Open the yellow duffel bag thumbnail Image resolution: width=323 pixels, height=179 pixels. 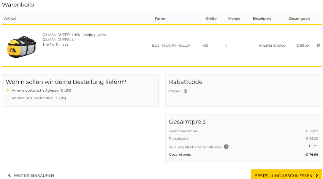22,47
